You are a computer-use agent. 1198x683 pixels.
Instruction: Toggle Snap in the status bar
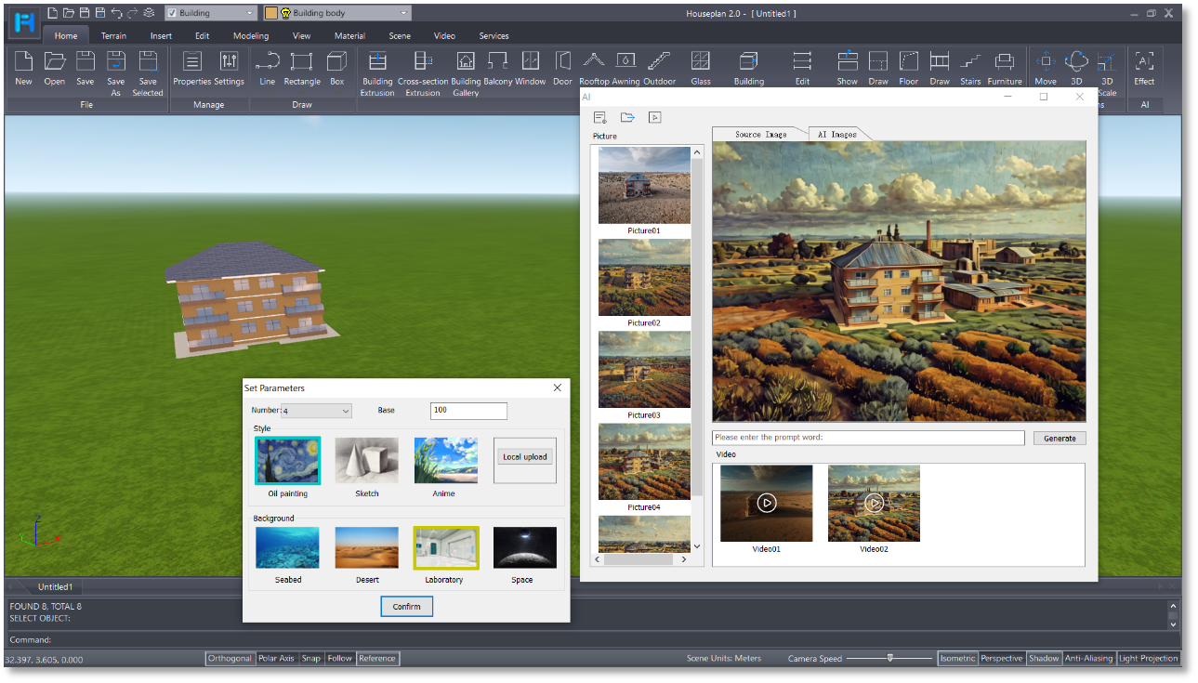(x=311, y=658)
